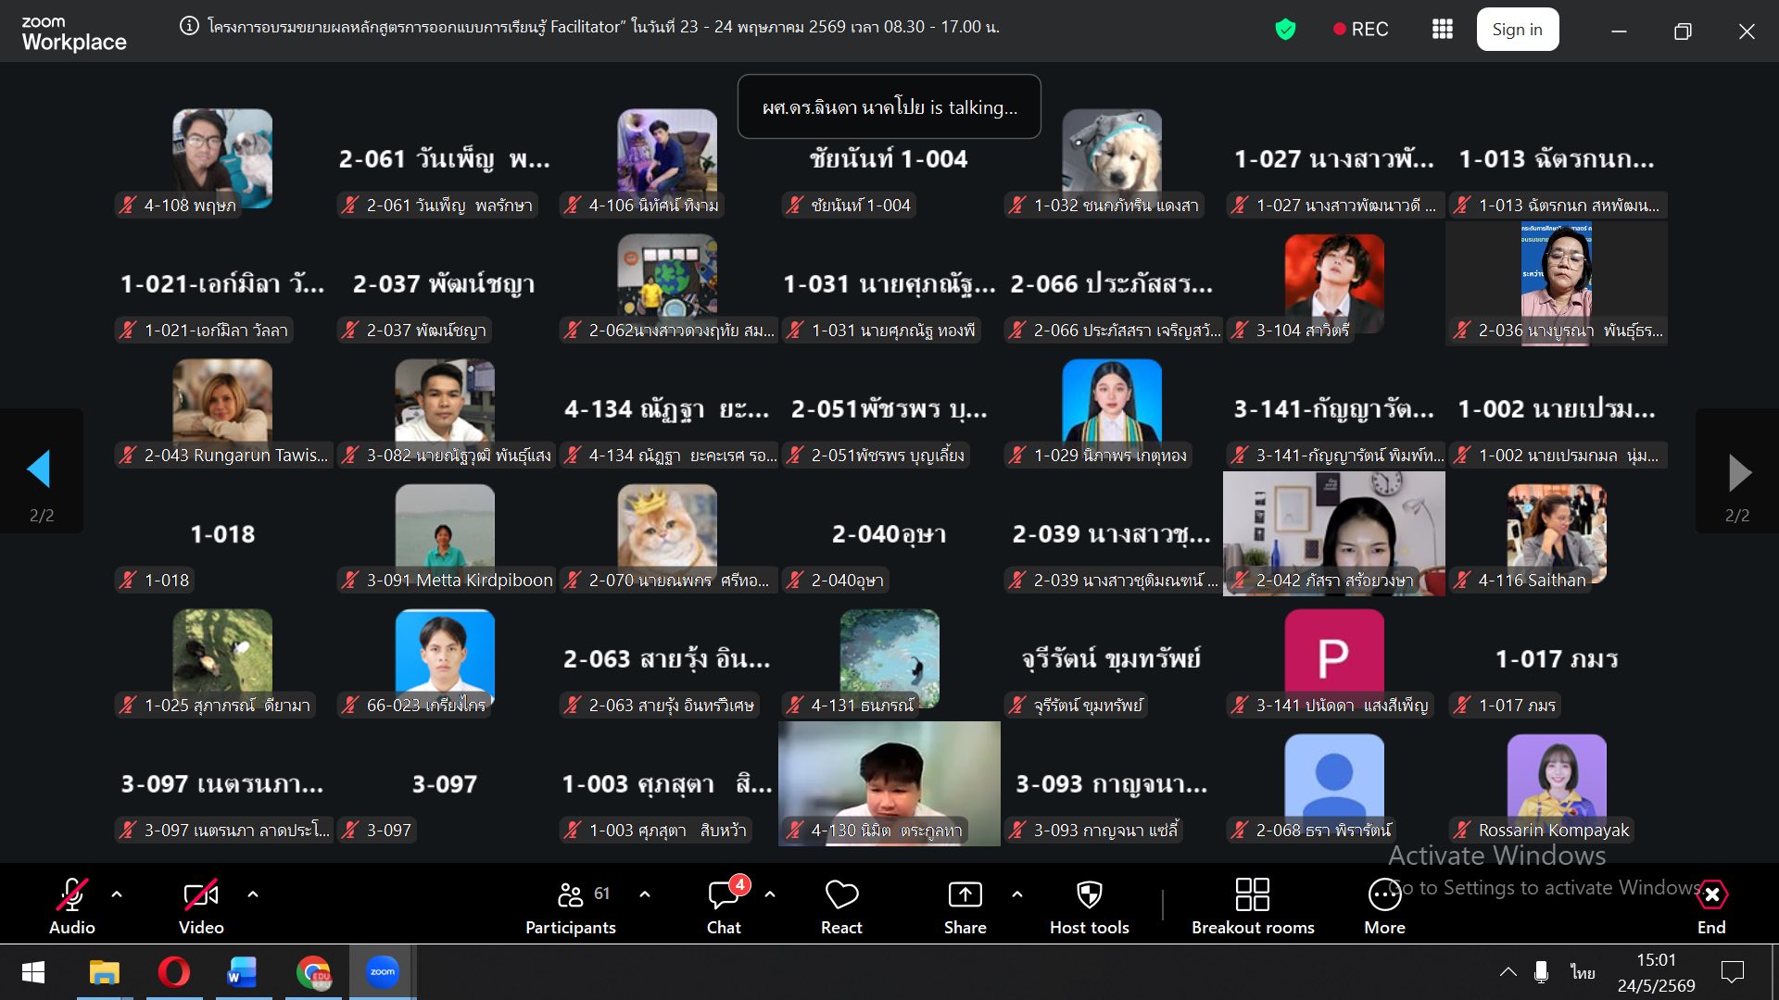
Task: Unmute the microphone with Audio button
Action: pyautogui.click(x=72, y=906)
